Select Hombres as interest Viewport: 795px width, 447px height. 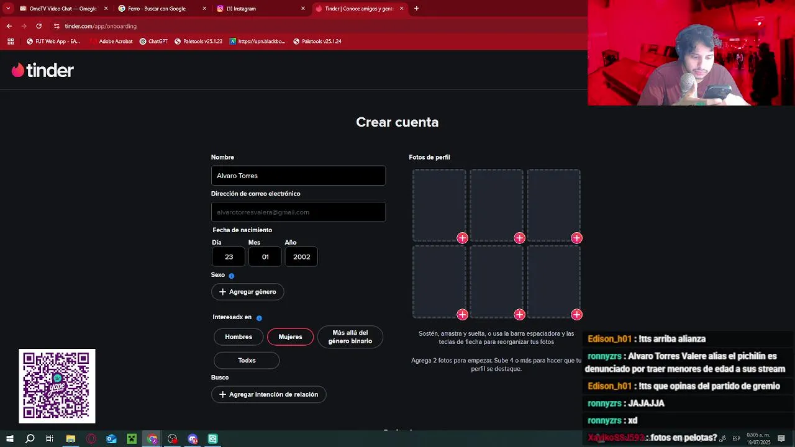coord(238,336)
